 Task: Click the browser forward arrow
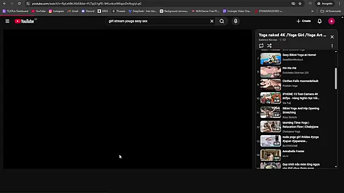pyautogui.click(x=12, y=4)
